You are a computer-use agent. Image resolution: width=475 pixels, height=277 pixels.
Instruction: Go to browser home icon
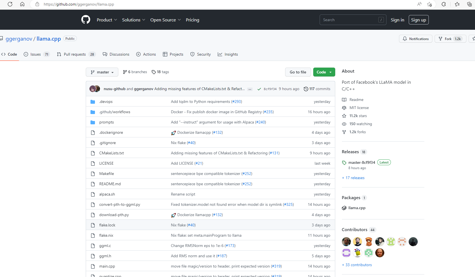(x=22, y=4)
